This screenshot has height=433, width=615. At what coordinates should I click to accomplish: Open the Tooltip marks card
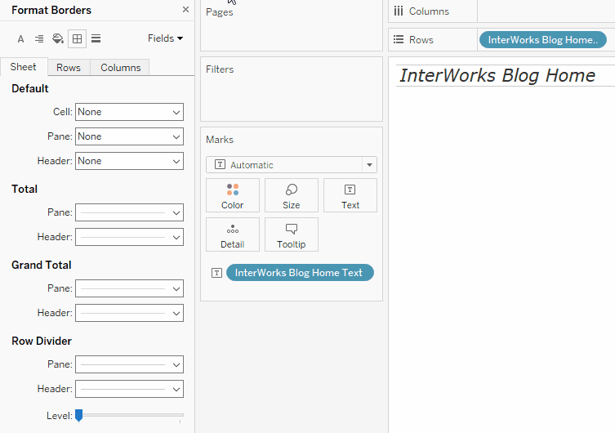[x=292, y=234]
